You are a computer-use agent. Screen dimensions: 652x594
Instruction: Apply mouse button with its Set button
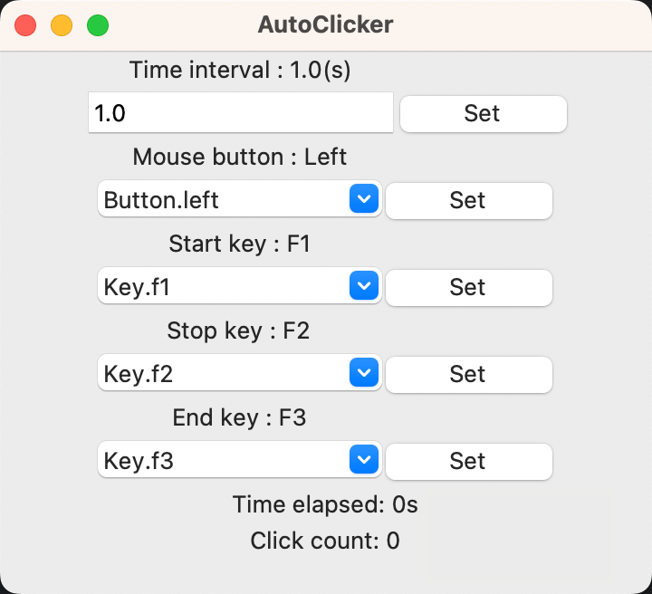(x=468, y=200)
